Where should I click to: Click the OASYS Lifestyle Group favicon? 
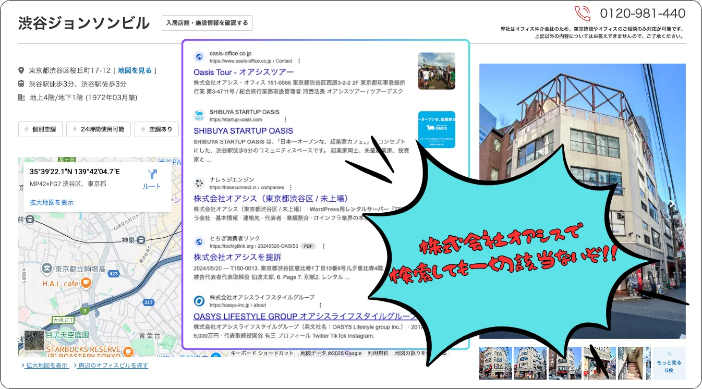198,301
